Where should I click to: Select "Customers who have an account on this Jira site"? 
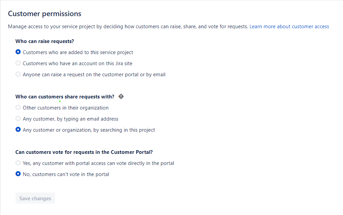[18, 63]
